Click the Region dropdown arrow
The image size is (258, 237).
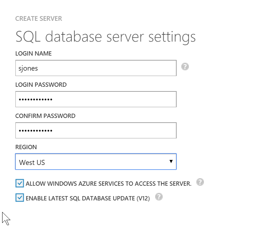pyautogui.click(x=171, y=162)
